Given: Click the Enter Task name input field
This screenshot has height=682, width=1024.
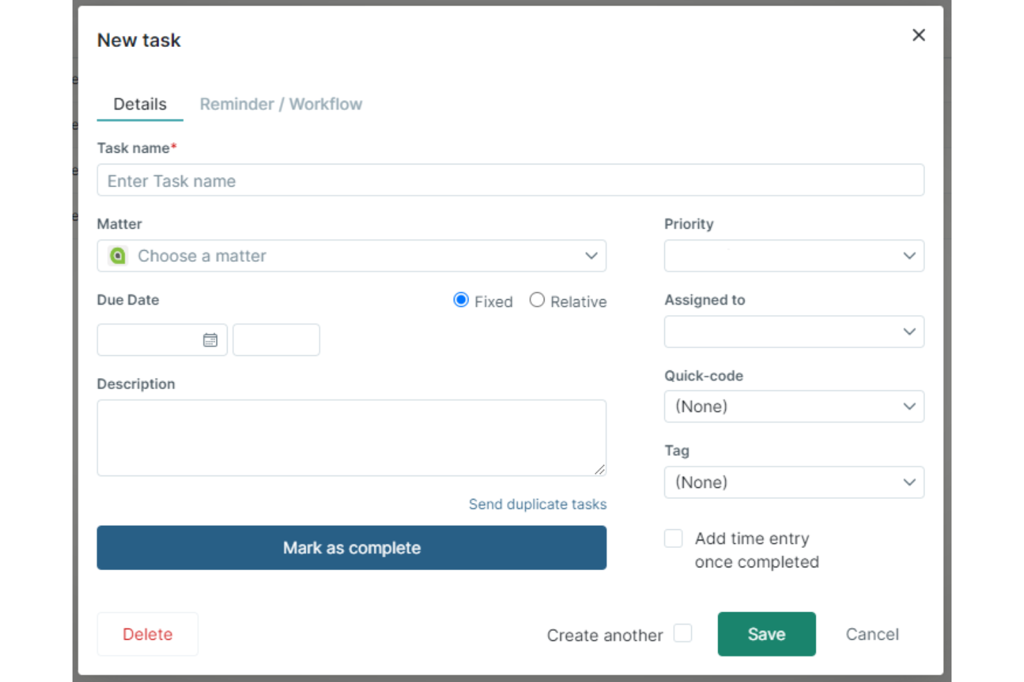Looking at the screenshot, I should pyautogui.click(x=511, y=180).
